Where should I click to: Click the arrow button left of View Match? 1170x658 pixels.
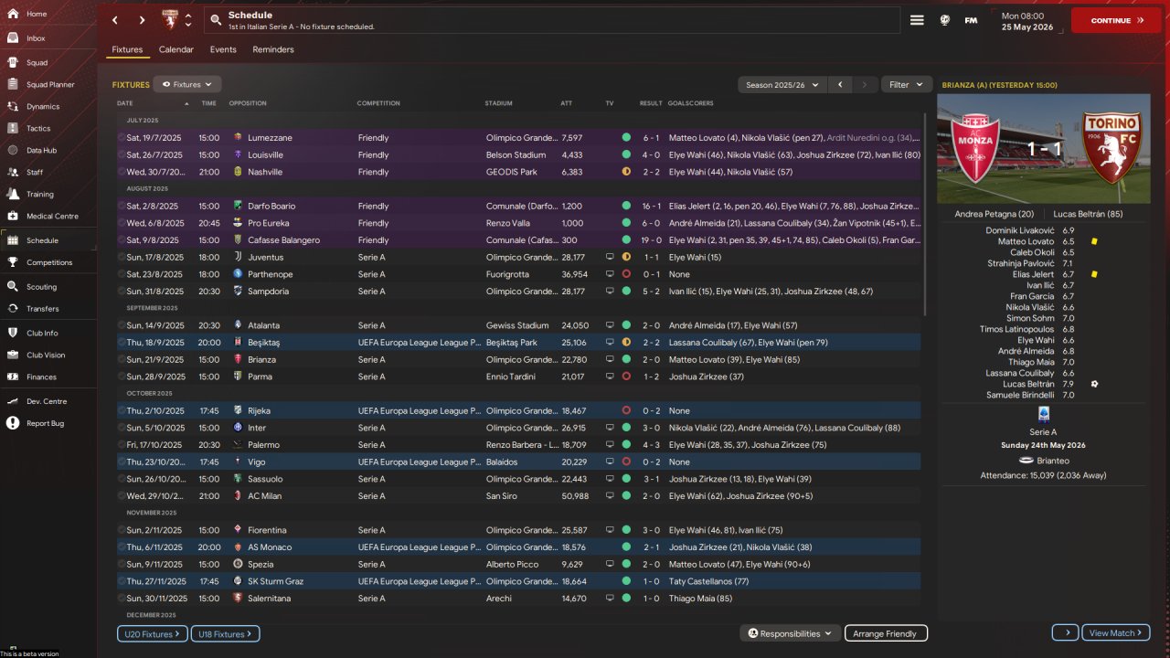(x=1066, y=633)
